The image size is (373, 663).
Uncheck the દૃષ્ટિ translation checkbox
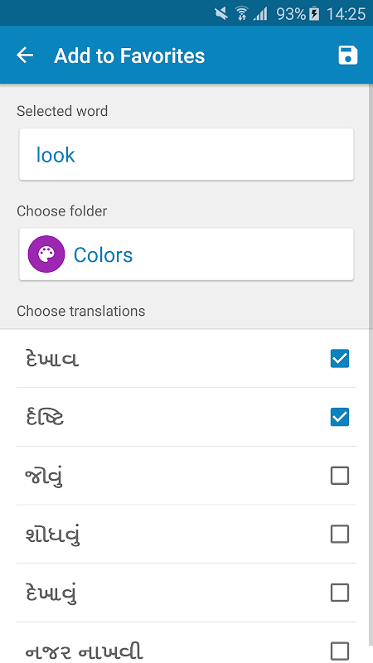[x=340, y=417]
